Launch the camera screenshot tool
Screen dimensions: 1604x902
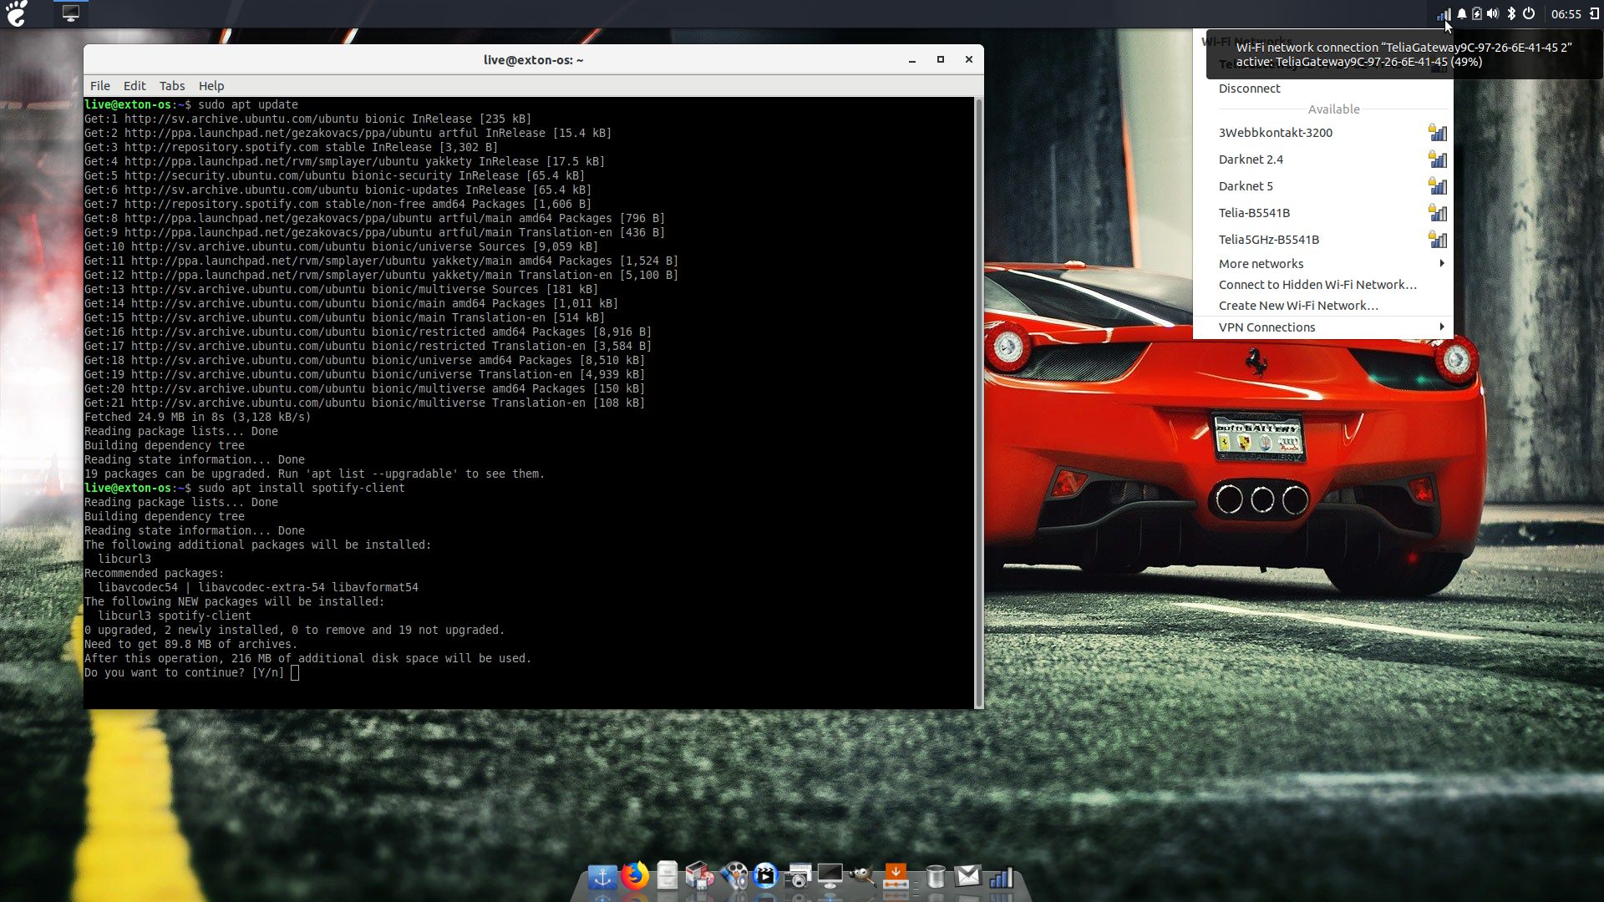799,876
